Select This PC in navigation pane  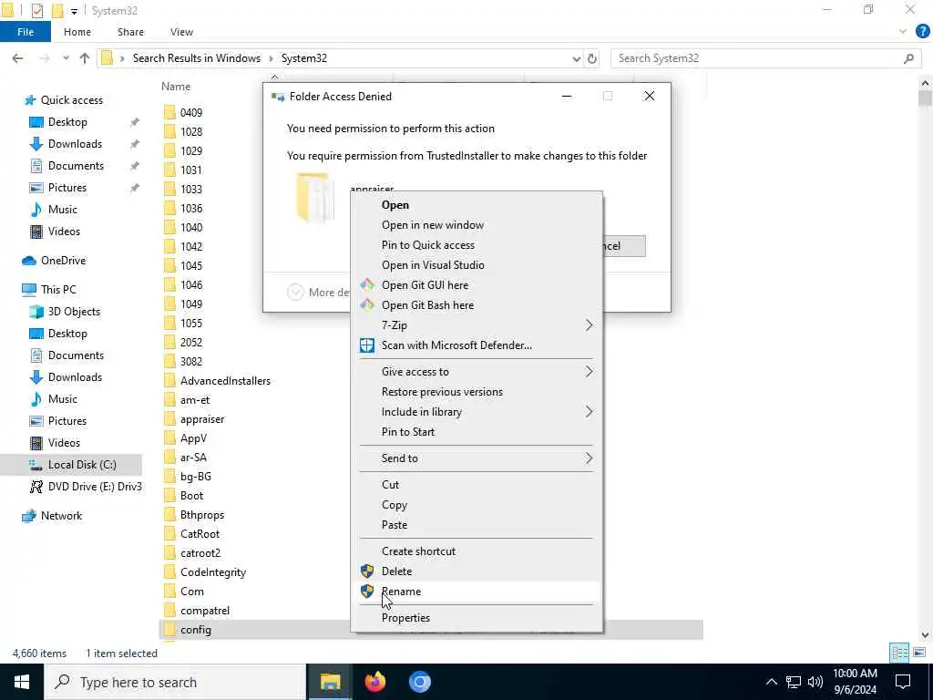[x=58, y=290]
